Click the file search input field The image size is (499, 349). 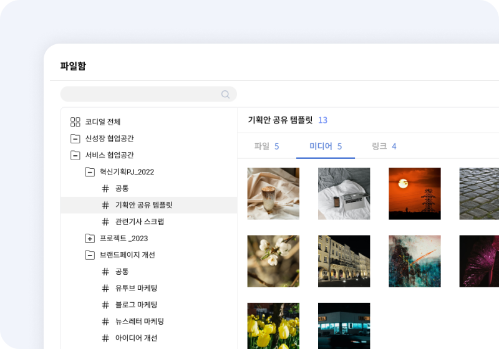click(x=148, y=94)
